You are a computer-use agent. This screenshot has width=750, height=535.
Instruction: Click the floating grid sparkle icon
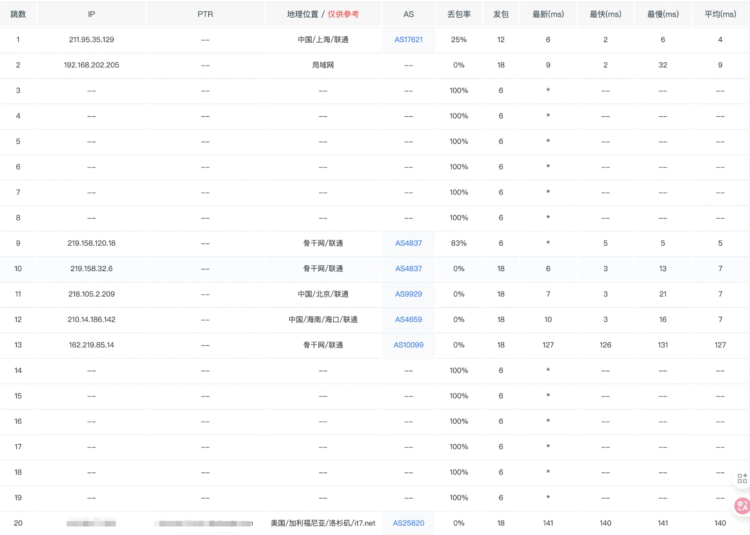742,478
